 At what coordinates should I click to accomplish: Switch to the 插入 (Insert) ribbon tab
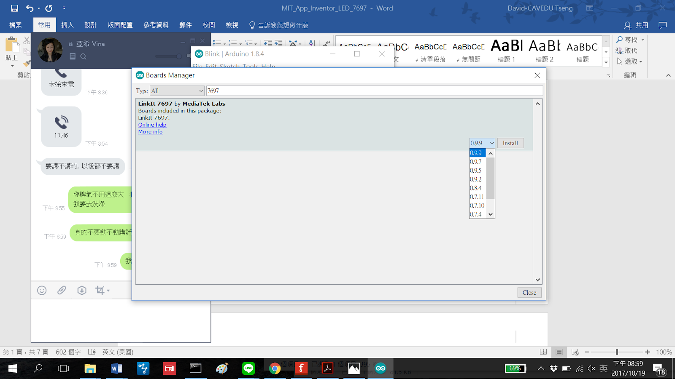pyautogui.click(x=67, y=25)
